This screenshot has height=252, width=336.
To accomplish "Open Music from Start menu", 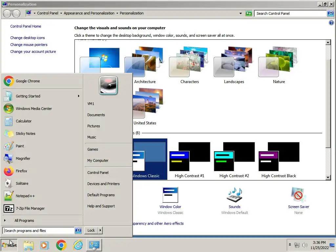I will click(x=108, y=137).
